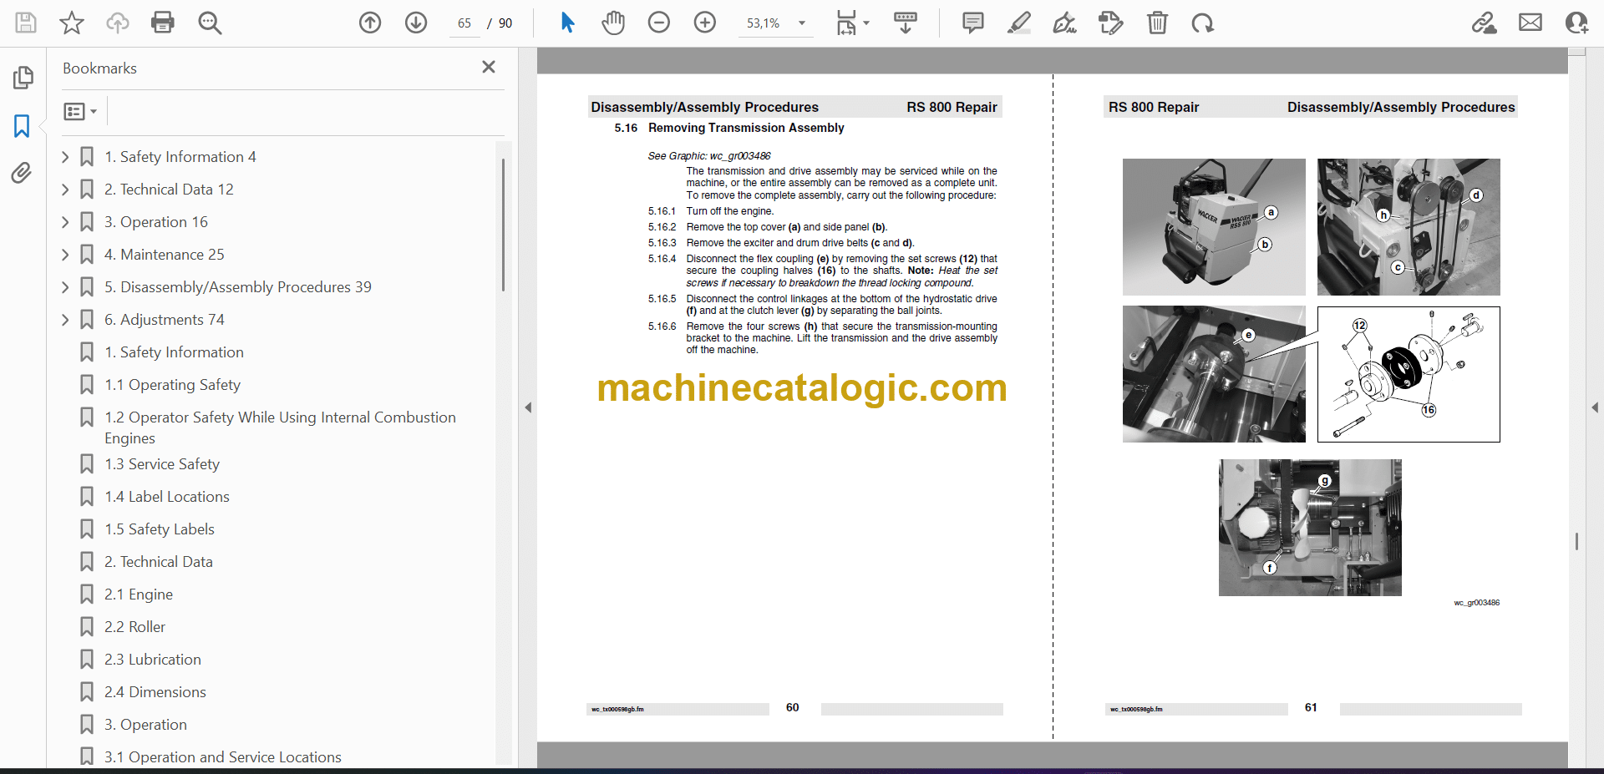
Task: Select the Highlight text tool
Action: click(1019, 23)
